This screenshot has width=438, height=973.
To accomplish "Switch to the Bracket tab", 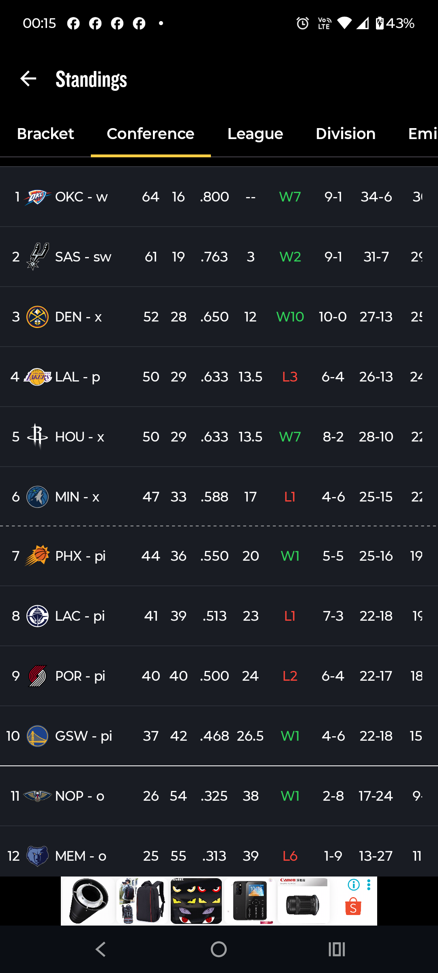I will [45, 134].
